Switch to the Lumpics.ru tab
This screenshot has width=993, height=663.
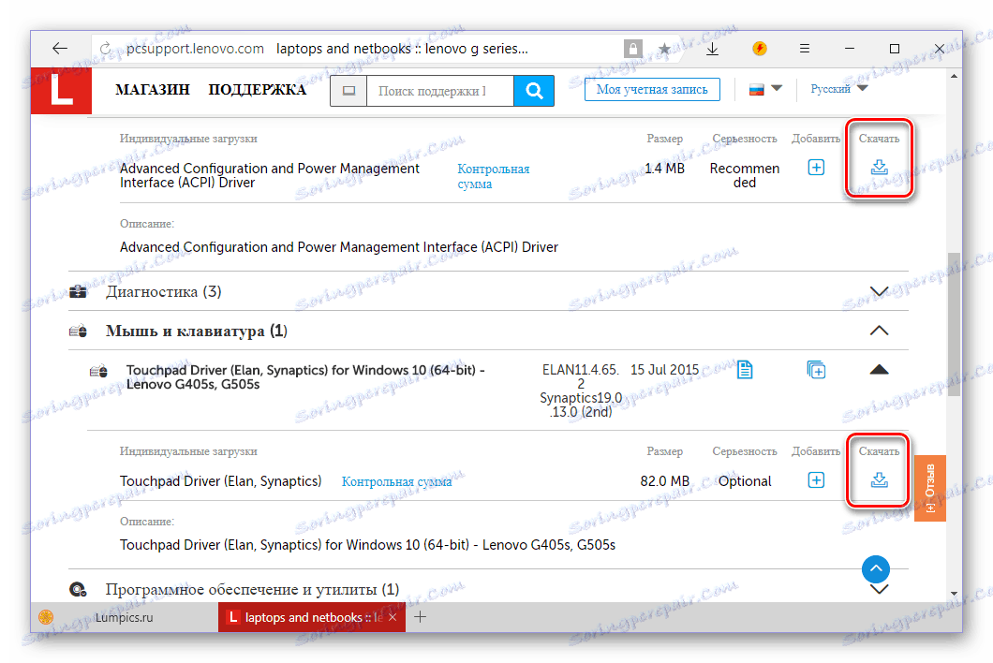(x=125, y=617)
